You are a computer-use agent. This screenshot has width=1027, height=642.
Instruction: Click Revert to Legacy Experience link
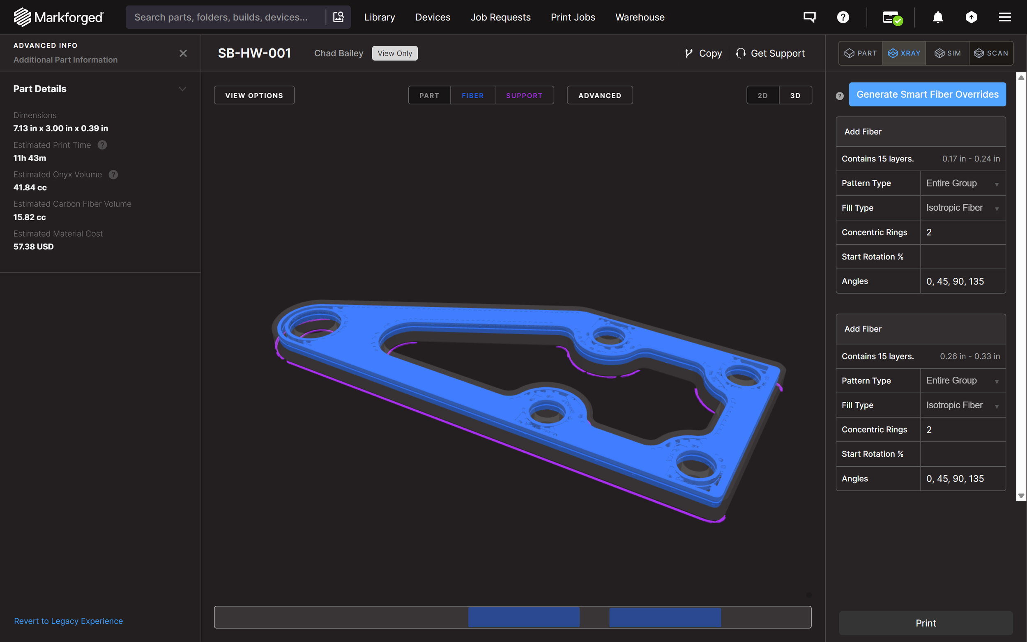pyautogui.click(x=68, y=621)
